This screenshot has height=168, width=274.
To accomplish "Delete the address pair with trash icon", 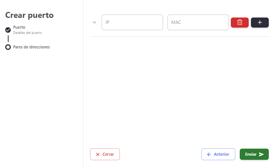I will point(240,22).
